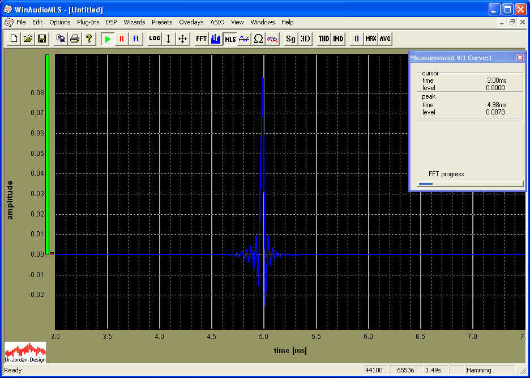The height and width of the screenshot is (378, 530).
Task: Expand the Overlays menu
Action: [191, 22]
